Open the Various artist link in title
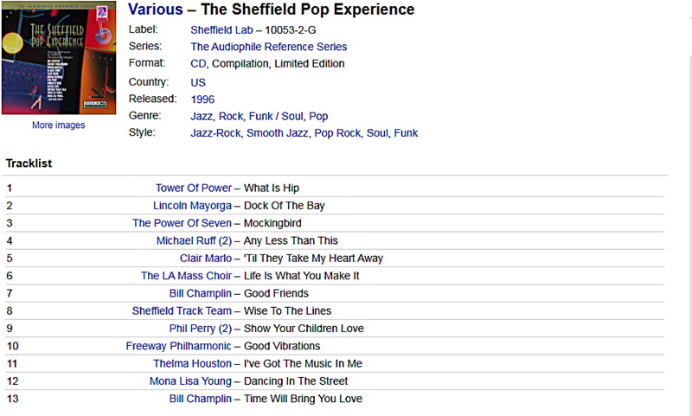 pos(156,10)
